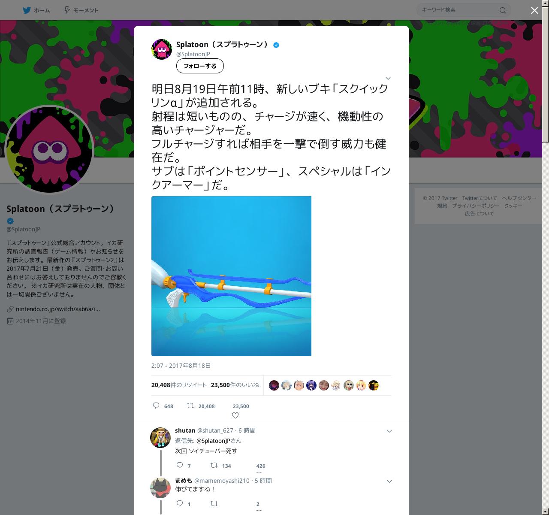Open the nintendo.co.jp profile link
Viewport: 549px width, 515px height.
[x=58, y=309]
